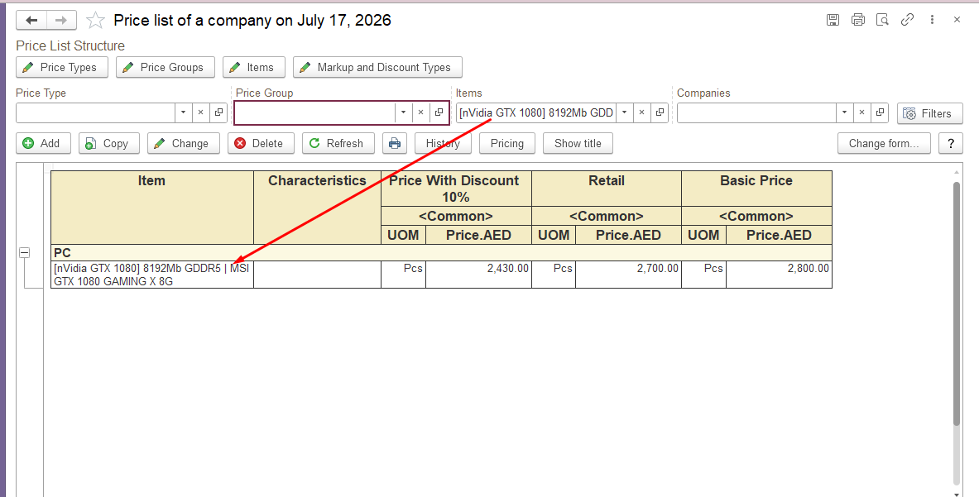This screenshot has height=497, width=979.
Task: Open print preview icon in title bar
Action: click(x=882, y=20)
